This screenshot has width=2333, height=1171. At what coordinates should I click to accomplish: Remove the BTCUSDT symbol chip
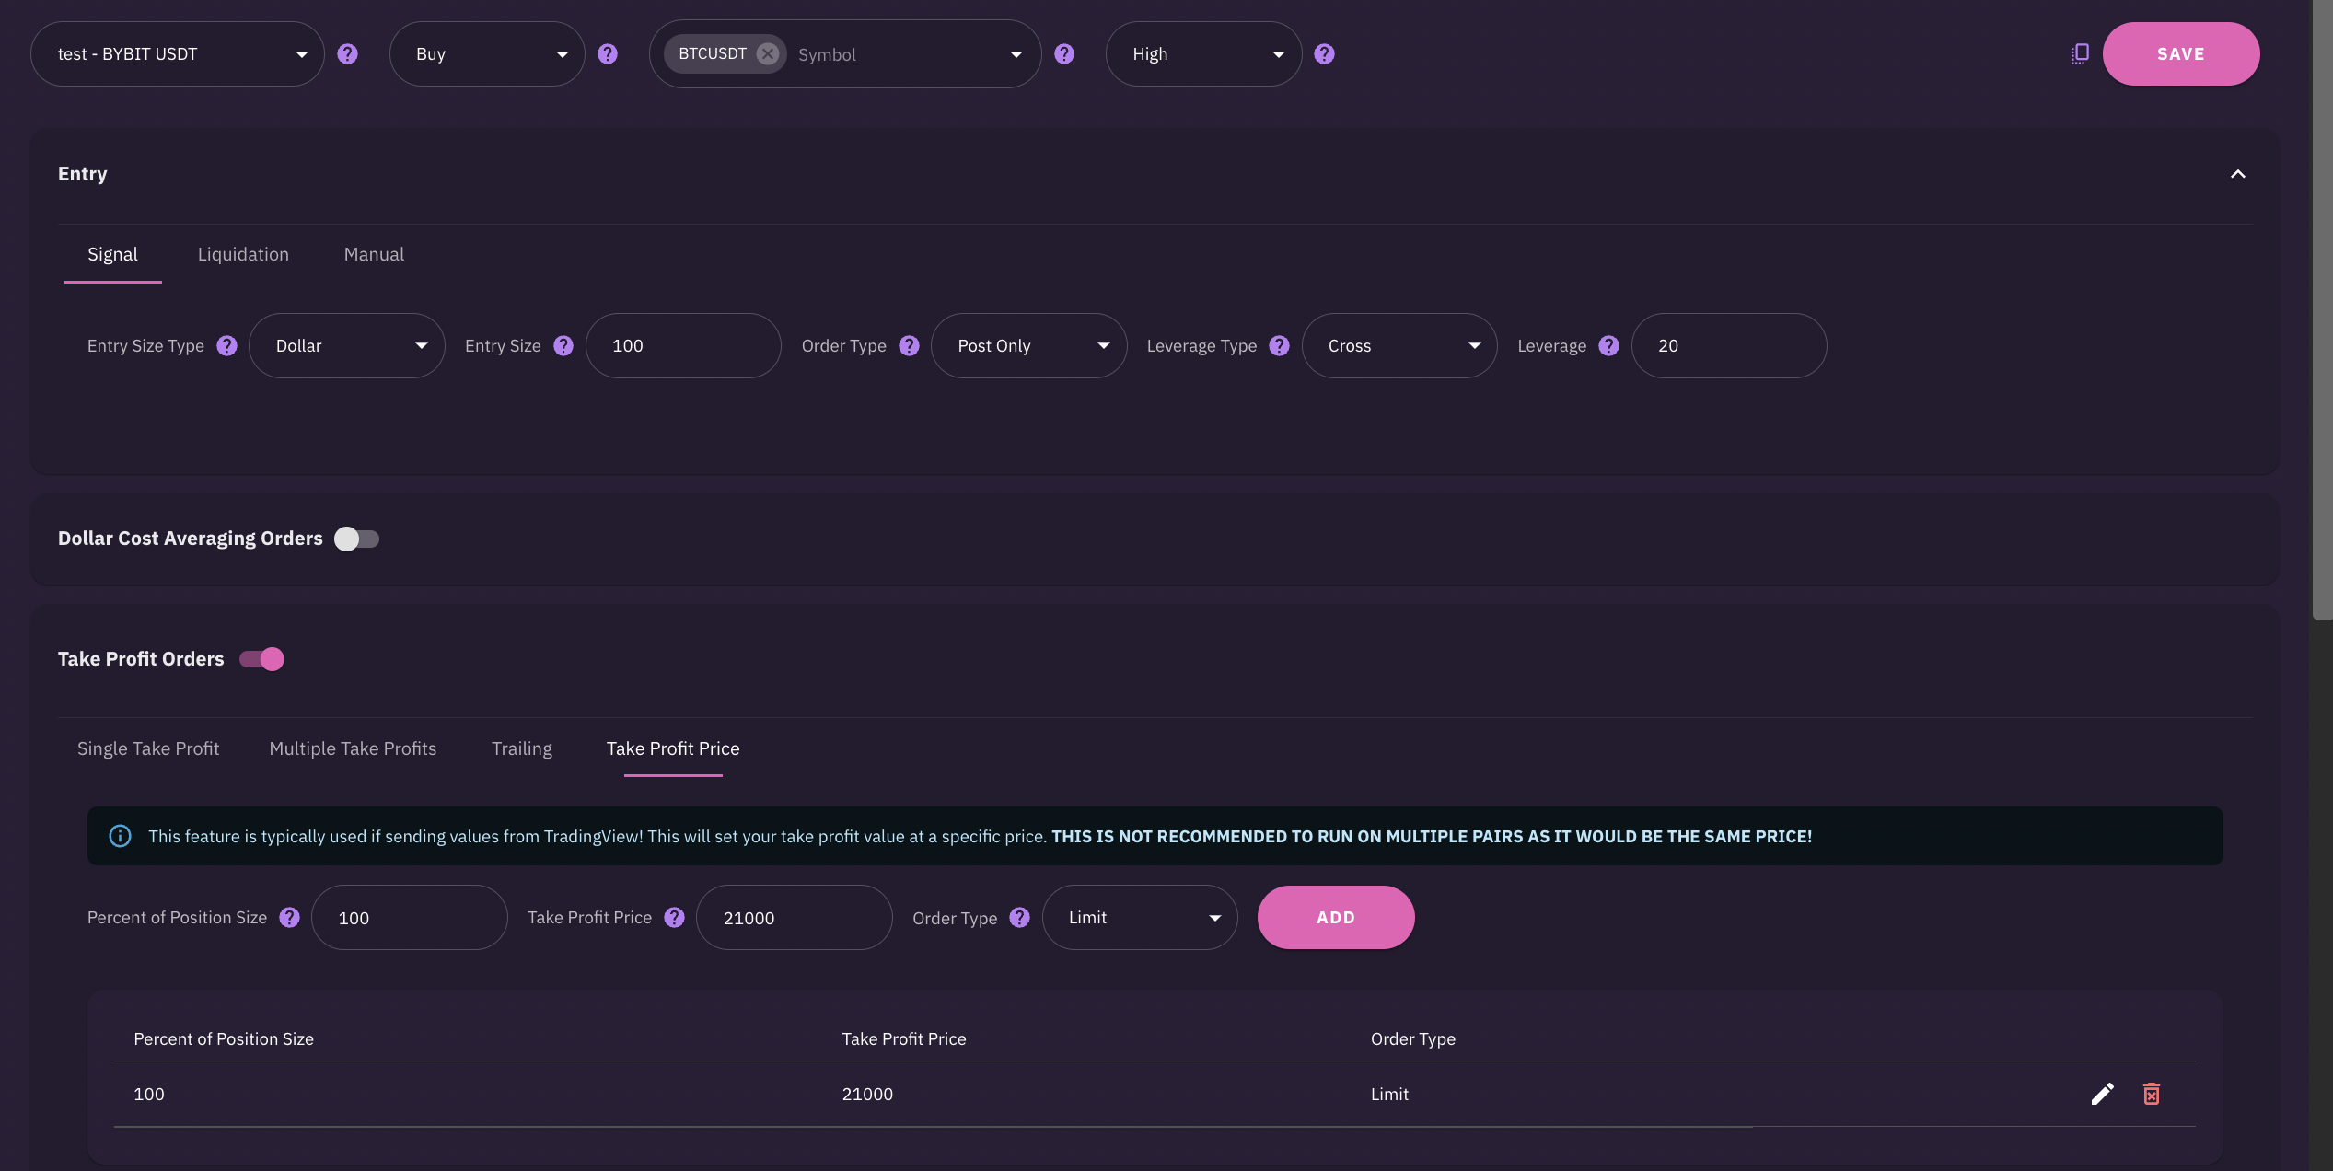767,54
